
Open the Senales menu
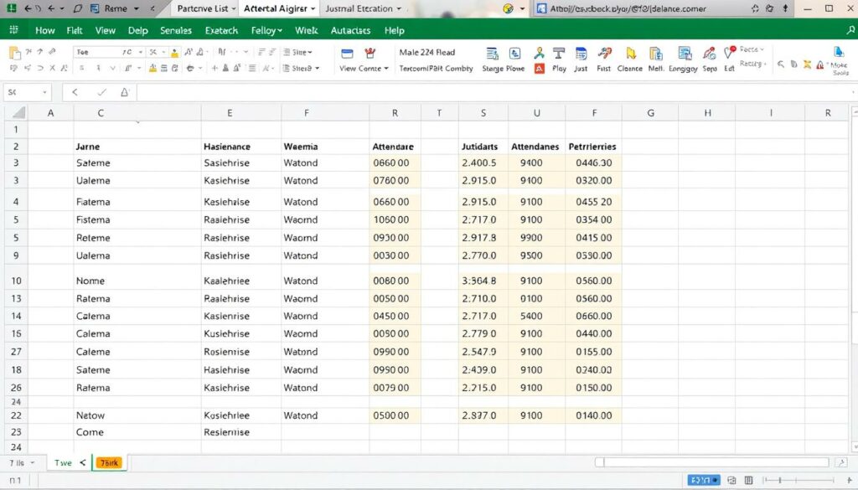[x=176, y=31]
